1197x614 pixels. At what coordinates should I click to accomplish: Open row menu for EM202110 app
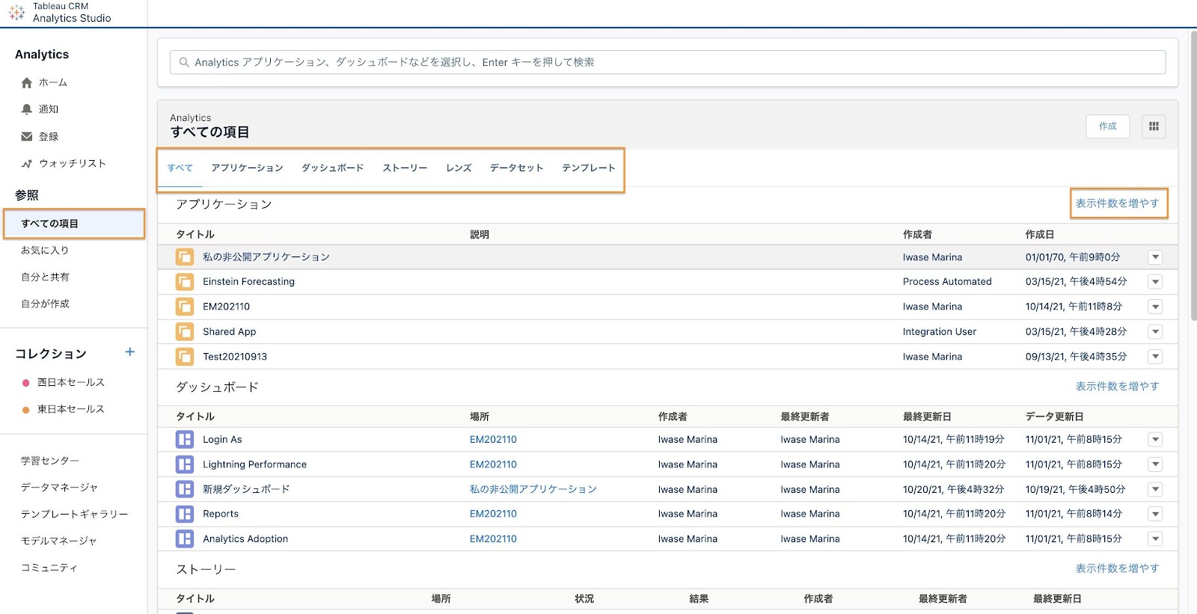(x=1155, y=307)
